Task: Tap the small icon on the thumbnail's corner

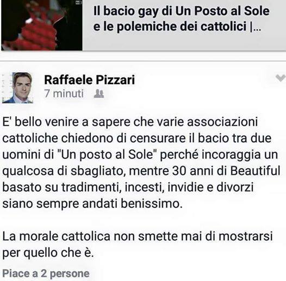Action: point(79,2)
